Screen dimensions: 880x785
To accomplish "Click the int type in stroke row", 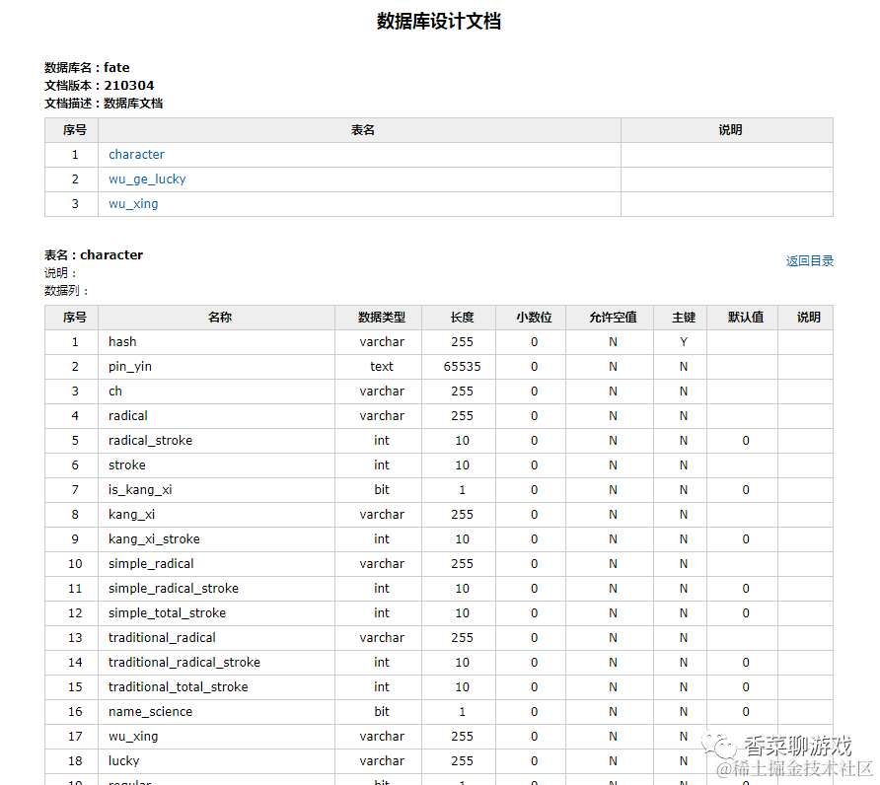I will coord(382,465).
